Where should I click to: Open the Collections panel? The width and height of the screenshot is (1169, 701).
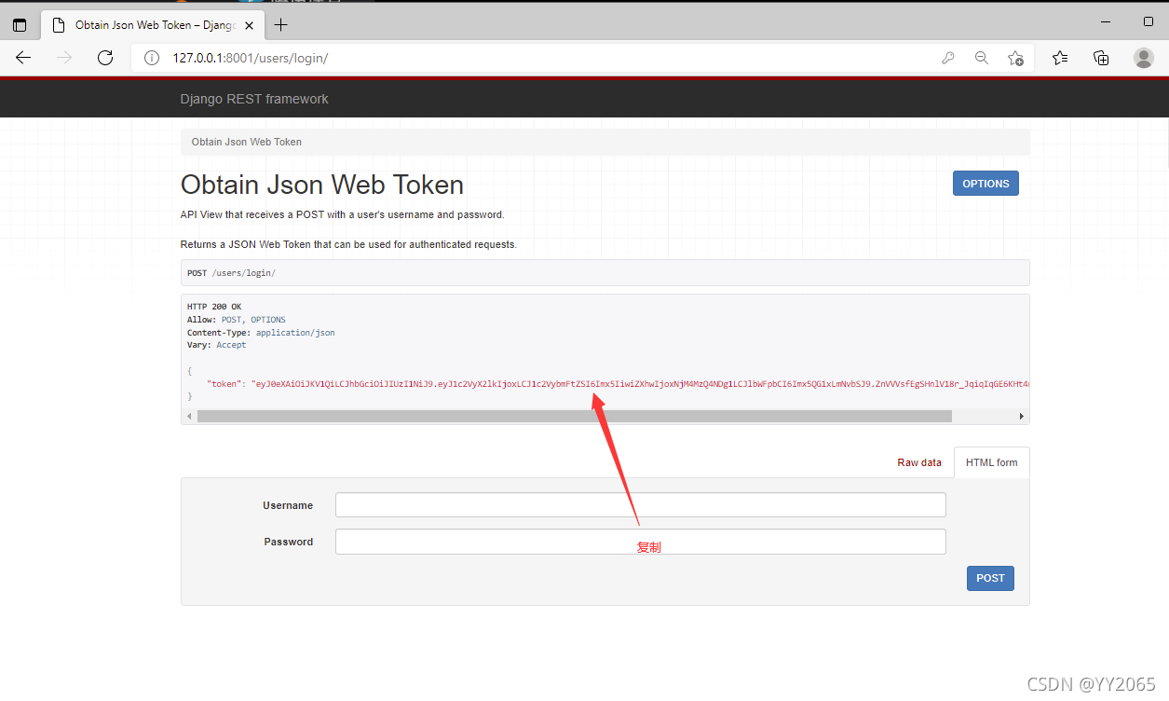1101,58
